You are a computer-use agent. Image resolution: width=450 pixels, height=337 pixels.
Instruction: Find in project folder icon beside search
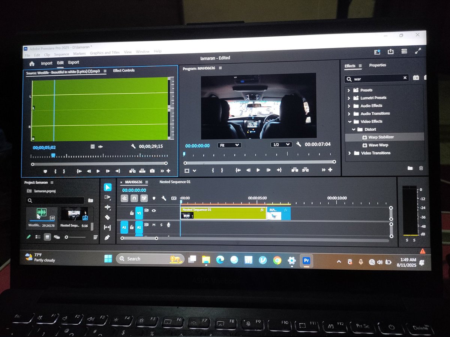point(90,200)
